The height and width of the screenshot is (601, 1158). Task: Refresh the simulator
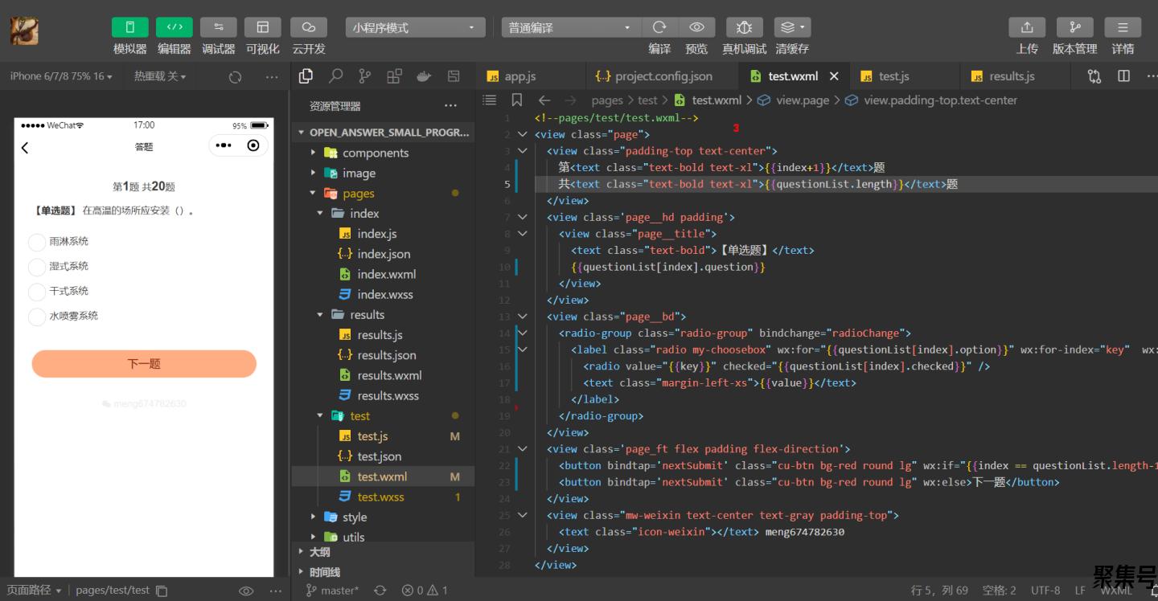[x=235, y=77]
